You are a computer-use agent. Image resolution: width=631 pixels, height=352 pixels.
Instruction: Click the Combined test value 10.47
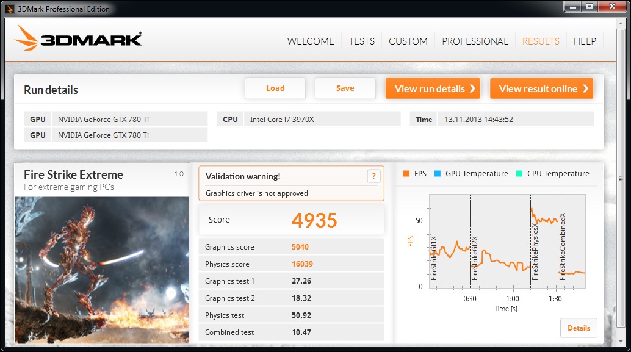pyautogui.click(x=301, y=332)
